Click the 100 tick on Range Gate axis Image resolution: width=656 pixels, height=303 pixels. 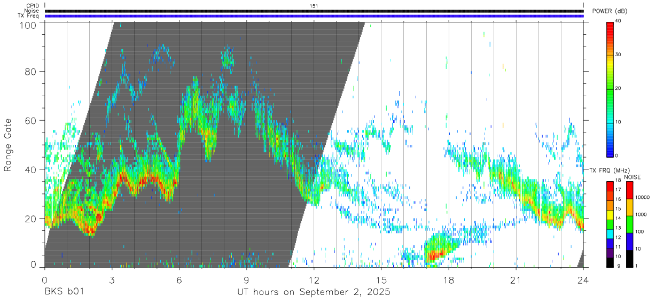(28, 24)
